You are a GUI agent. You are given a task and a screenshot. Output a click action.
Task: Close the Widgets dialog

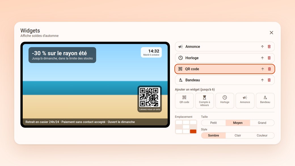[271, 33]
